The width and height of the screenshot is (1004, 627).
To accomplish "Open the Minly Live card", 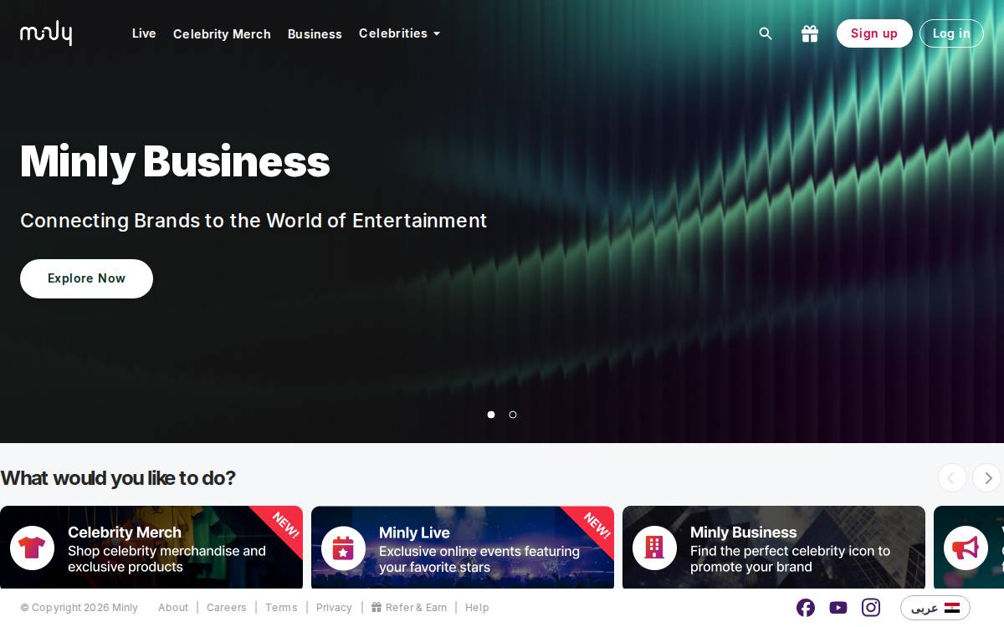I will [463, 548].
